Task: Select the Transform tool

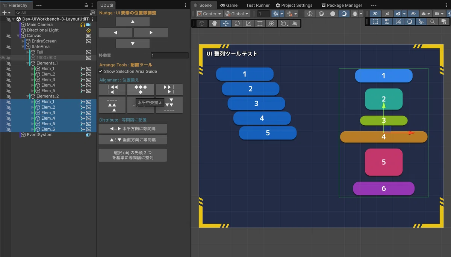Action: [x=271, y=23]
